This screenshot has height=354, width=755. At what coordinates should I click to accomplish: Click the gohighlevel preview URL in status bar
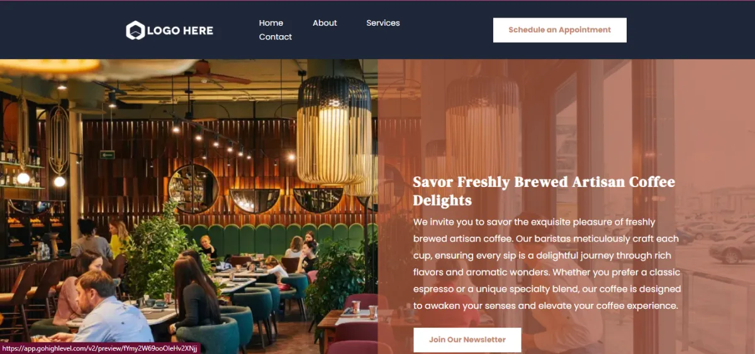click(x=99, y=348)
